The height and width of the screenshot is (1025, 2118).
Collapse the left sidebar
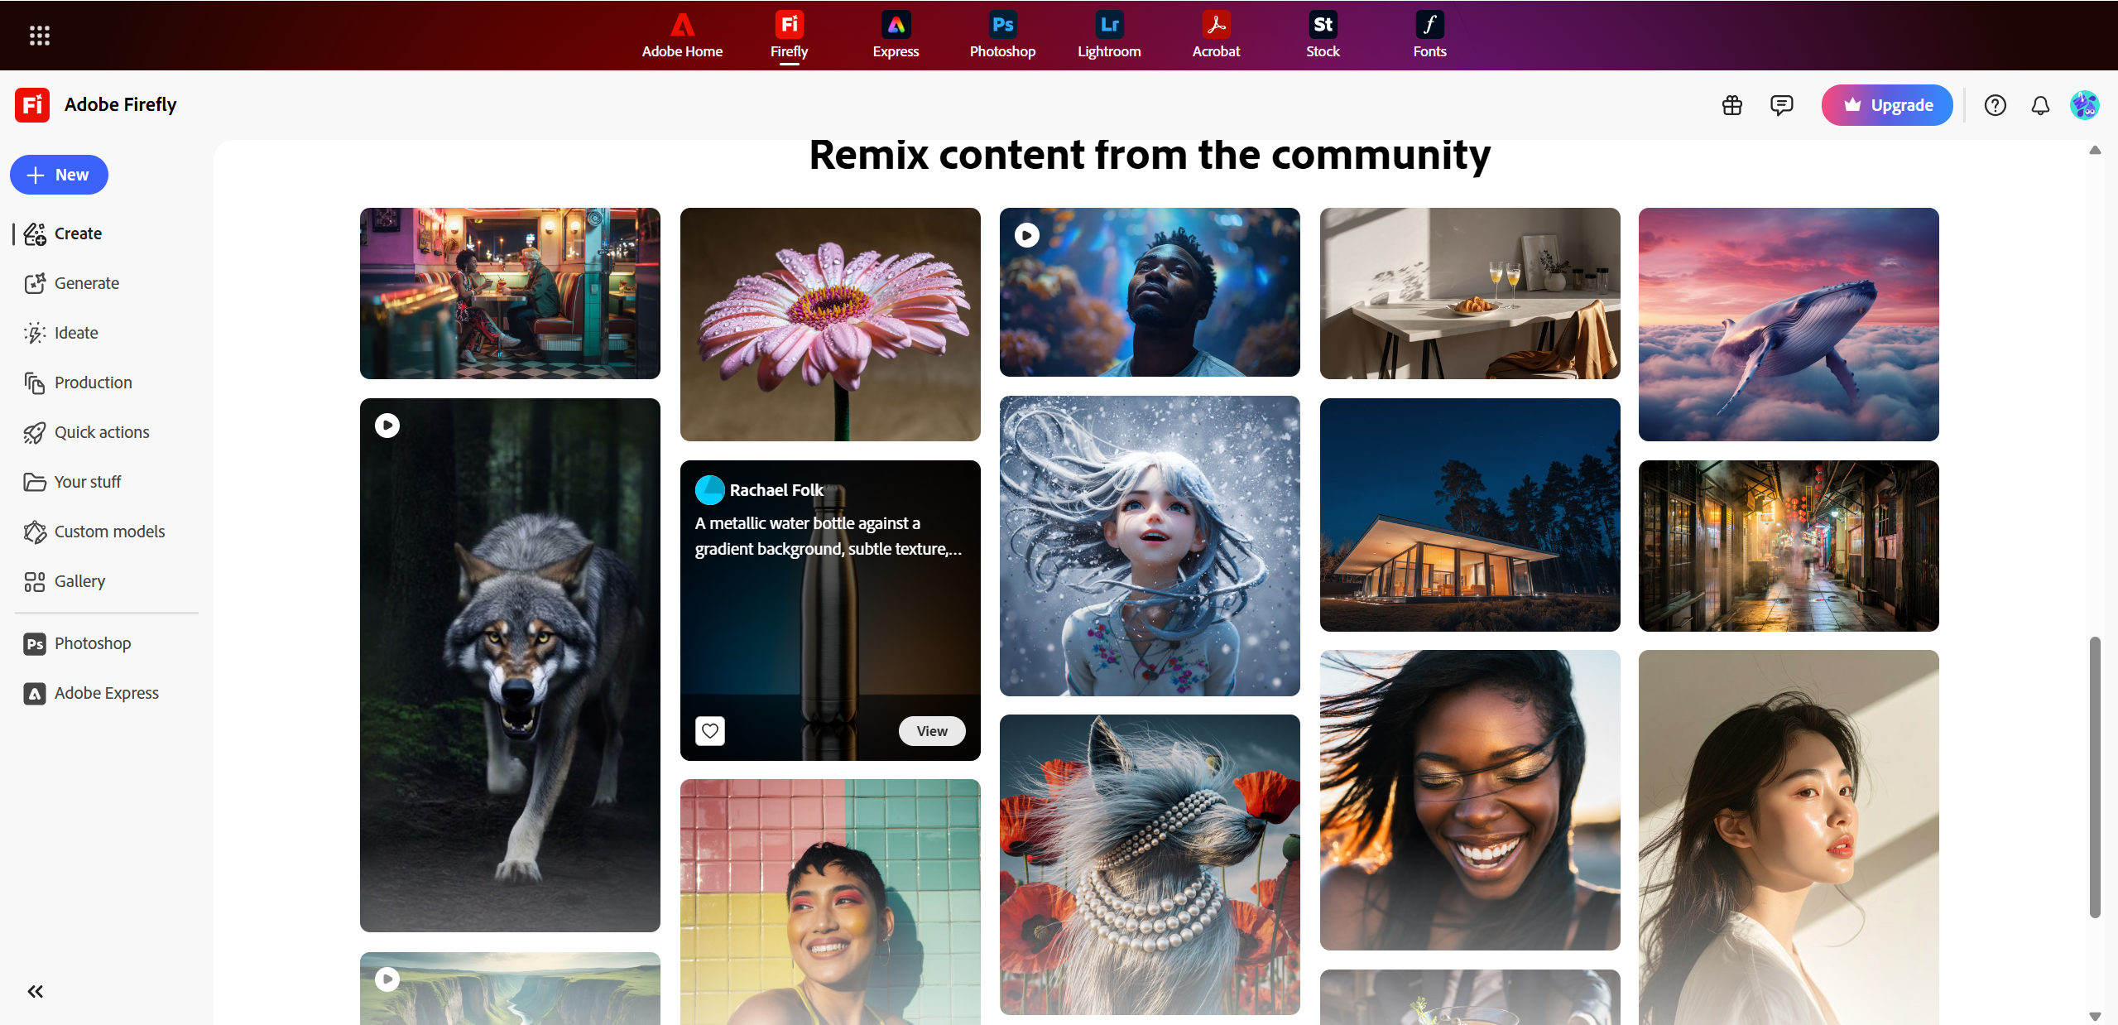(35, 991)
